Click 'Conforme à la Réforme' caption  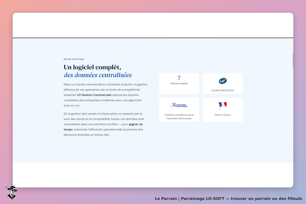point(179,117)
